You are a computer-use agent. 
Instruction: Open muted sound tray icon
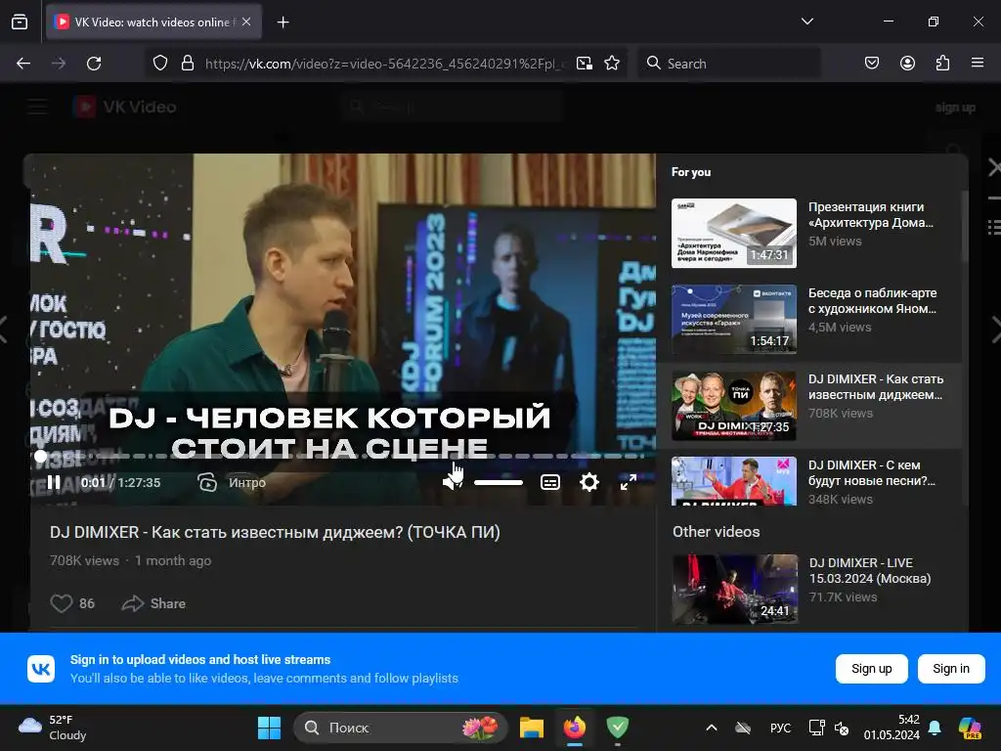point(842,728)
